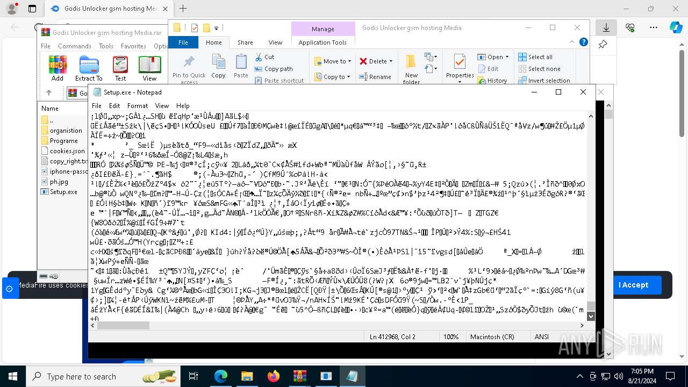This screenshot has width=688, height=387.
Task: Open Notepad Format menu
Action: 138,106
